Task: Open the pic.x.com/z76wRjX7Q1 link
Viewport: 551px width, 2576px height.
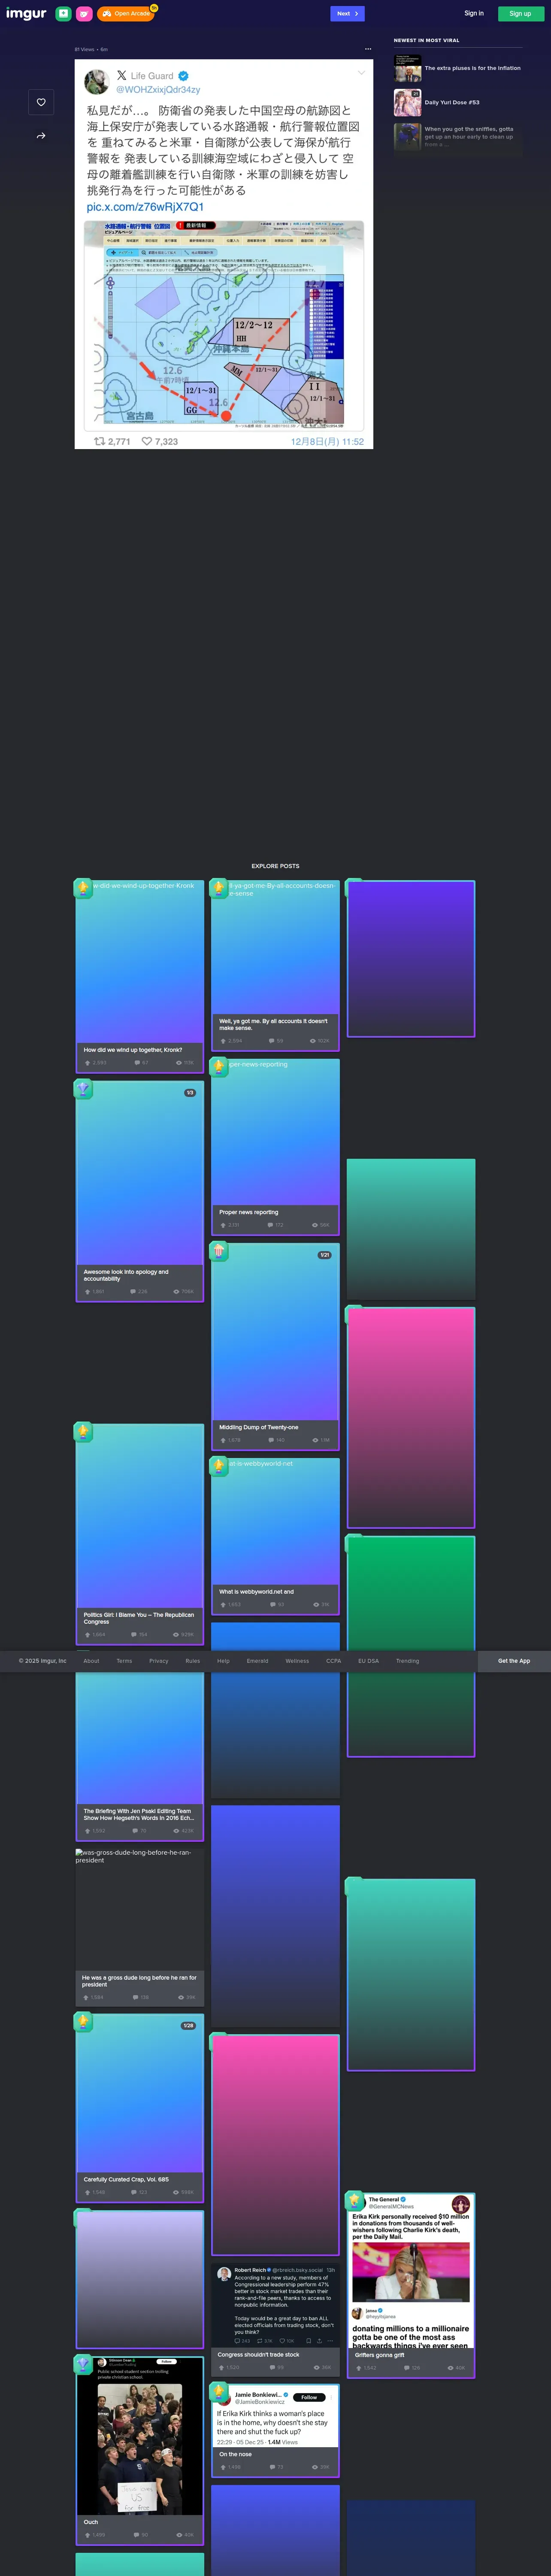Action: pyautogui.click(x=145, y=207)
